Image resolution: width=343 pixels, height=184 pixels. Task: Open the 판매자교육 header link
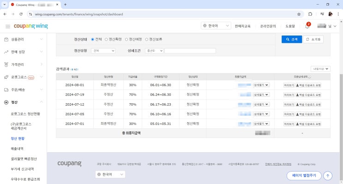click(x=243, y=26)
